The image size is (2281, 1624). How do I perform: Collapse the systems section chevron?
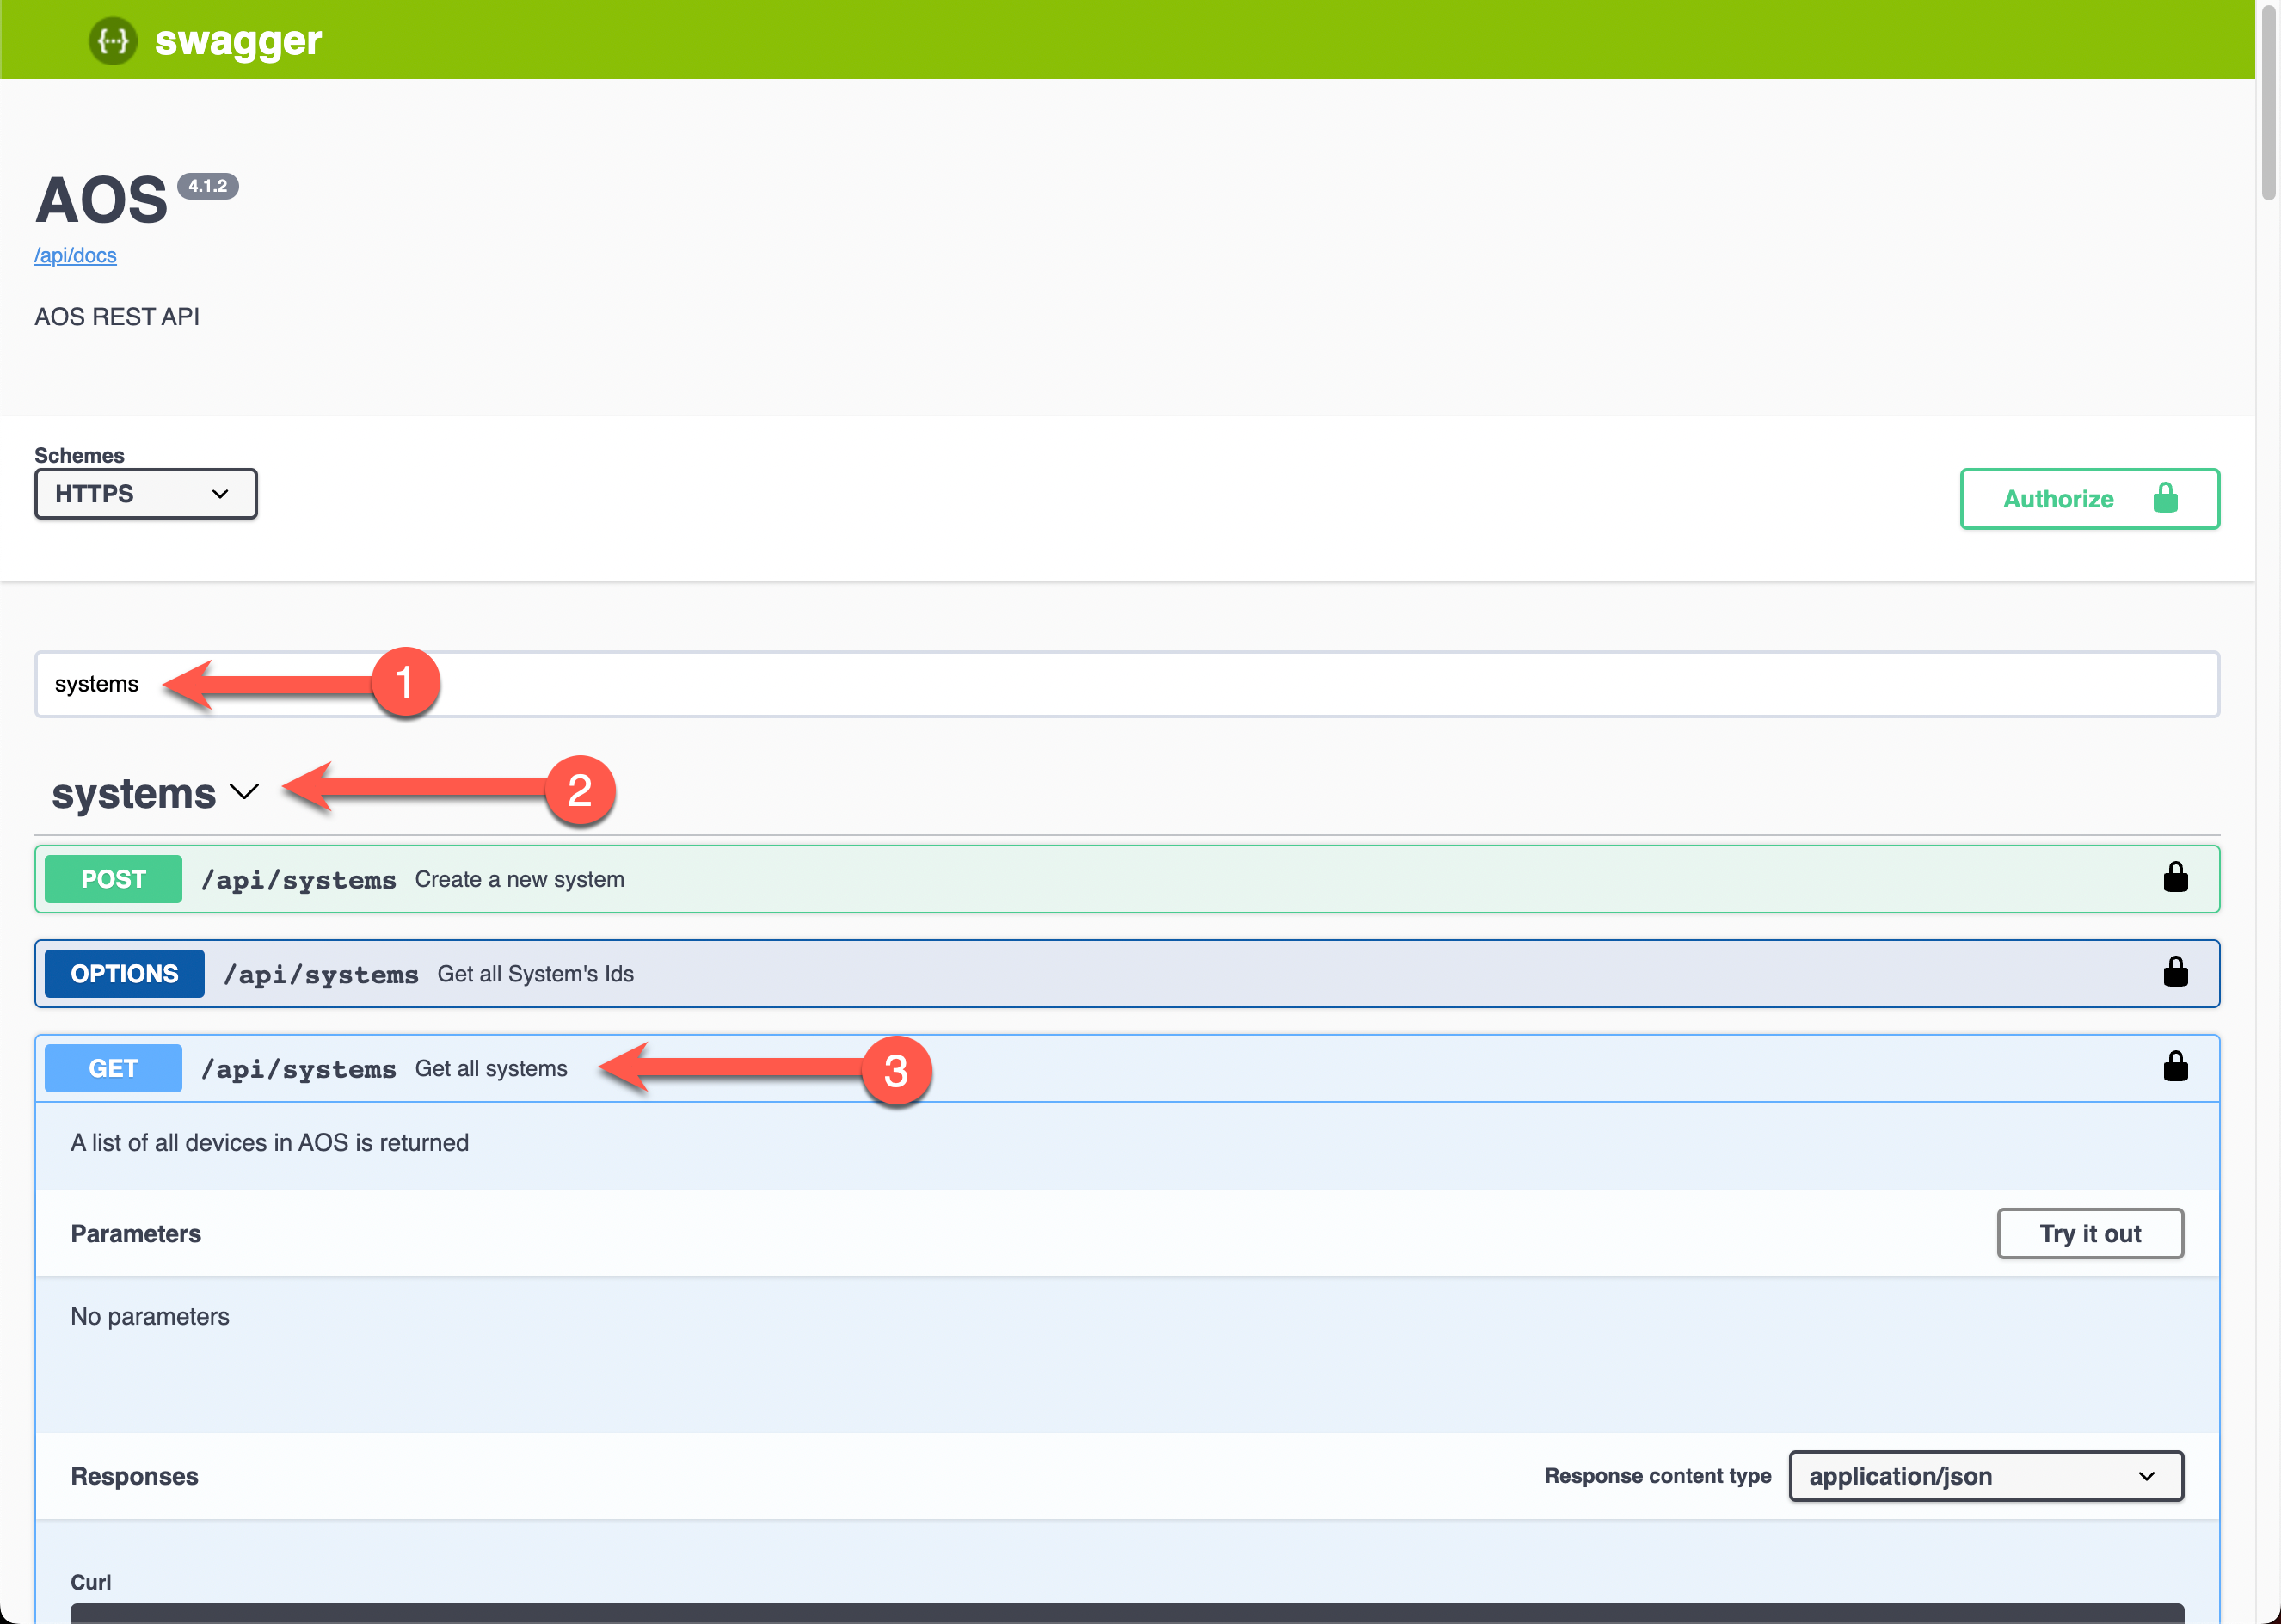[x=244, y=792]
